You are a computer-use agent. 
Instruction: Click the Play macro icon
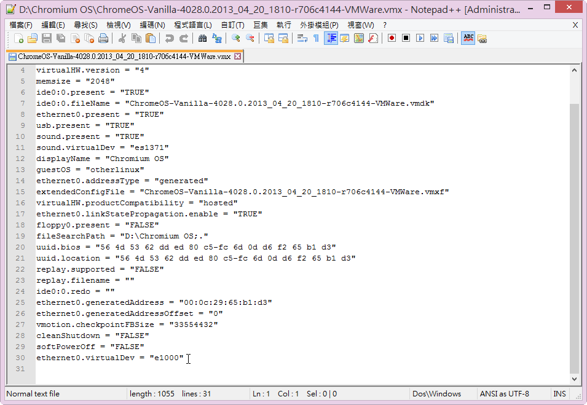[x=420, y=38]
